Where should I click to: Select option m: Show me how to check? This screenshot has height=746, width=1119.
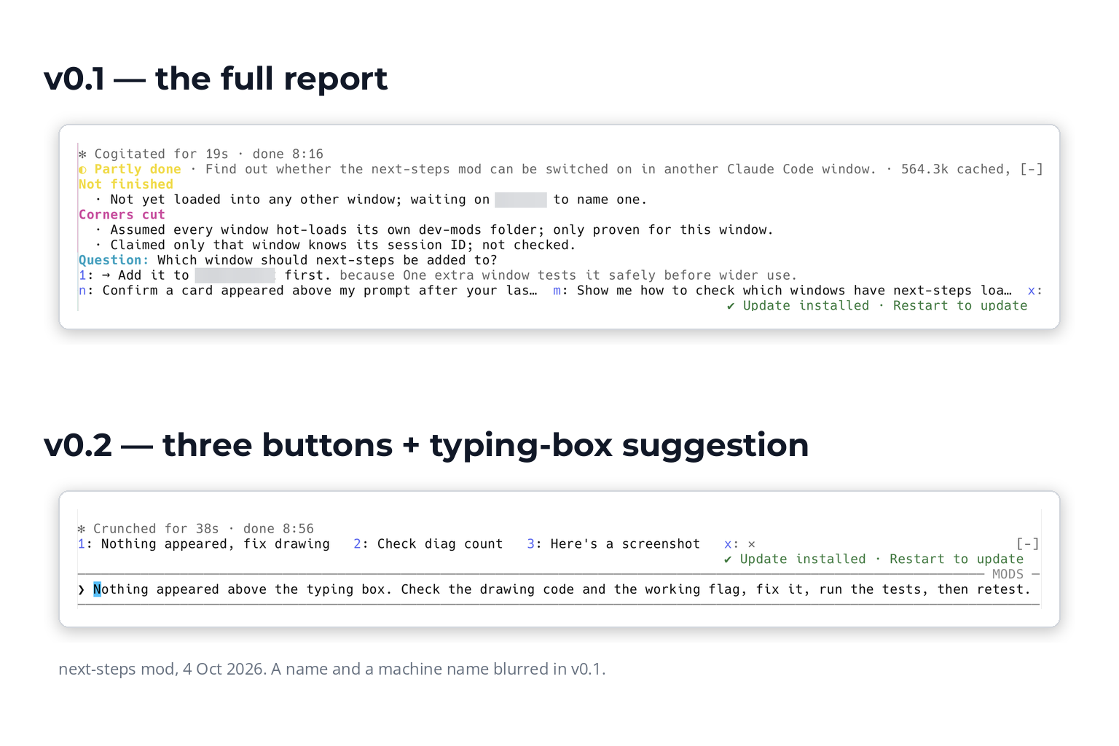782,291
